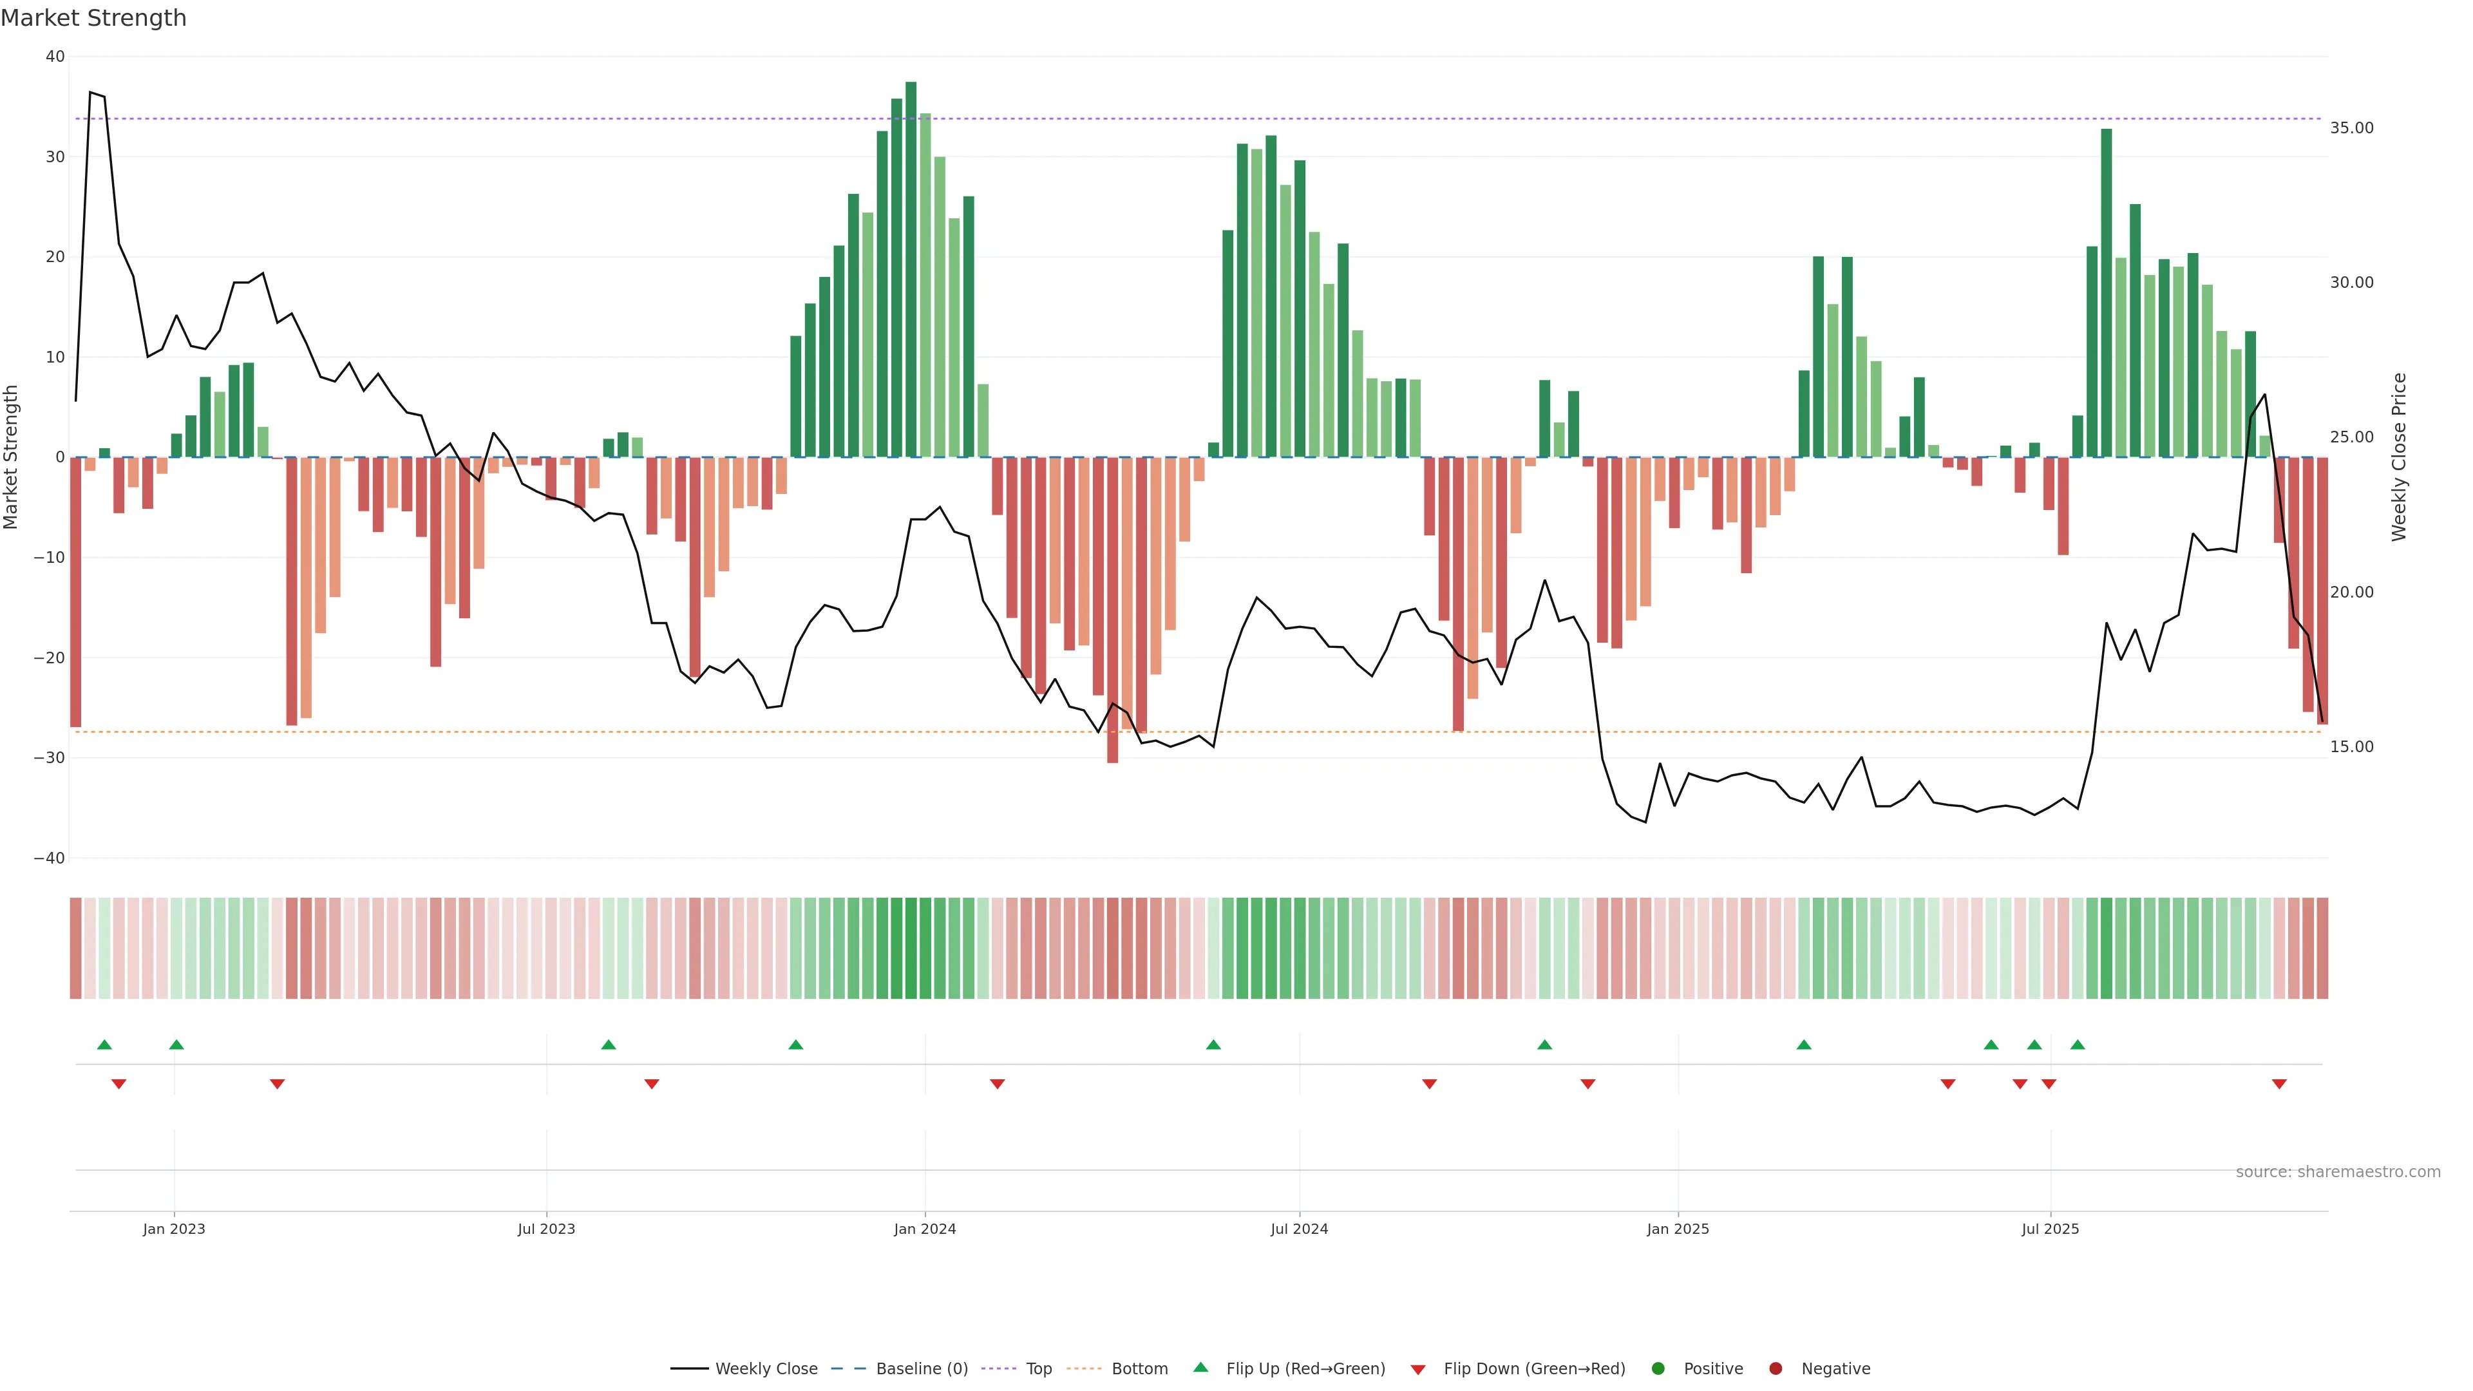2473x1391 pixels.
Task: Click the tallest green bar near Jan 2024
Action: tap(911, 269)
